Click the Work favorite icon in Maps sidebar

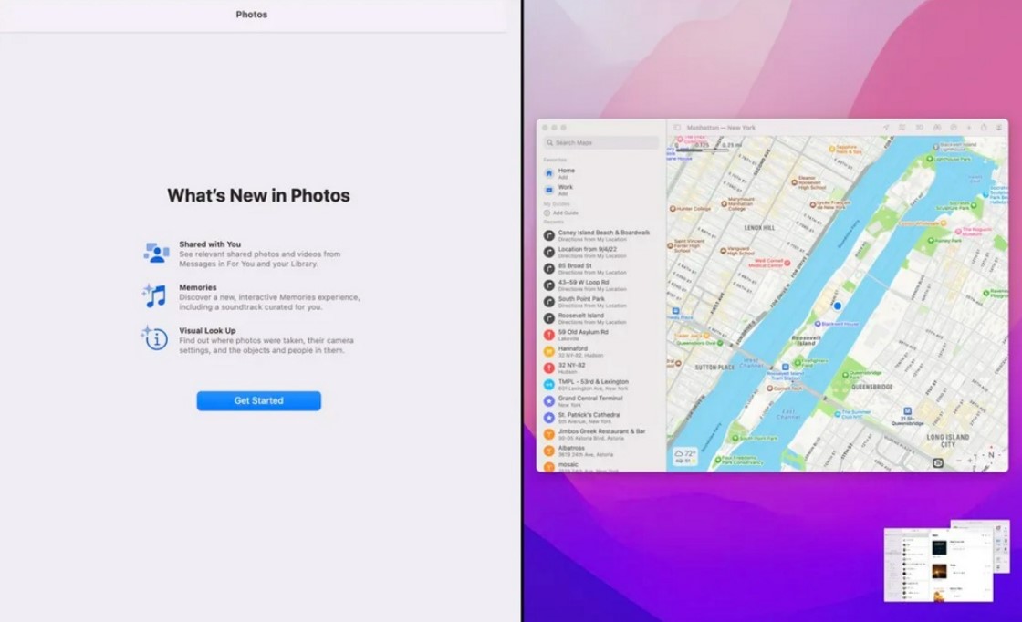(550, 190)
